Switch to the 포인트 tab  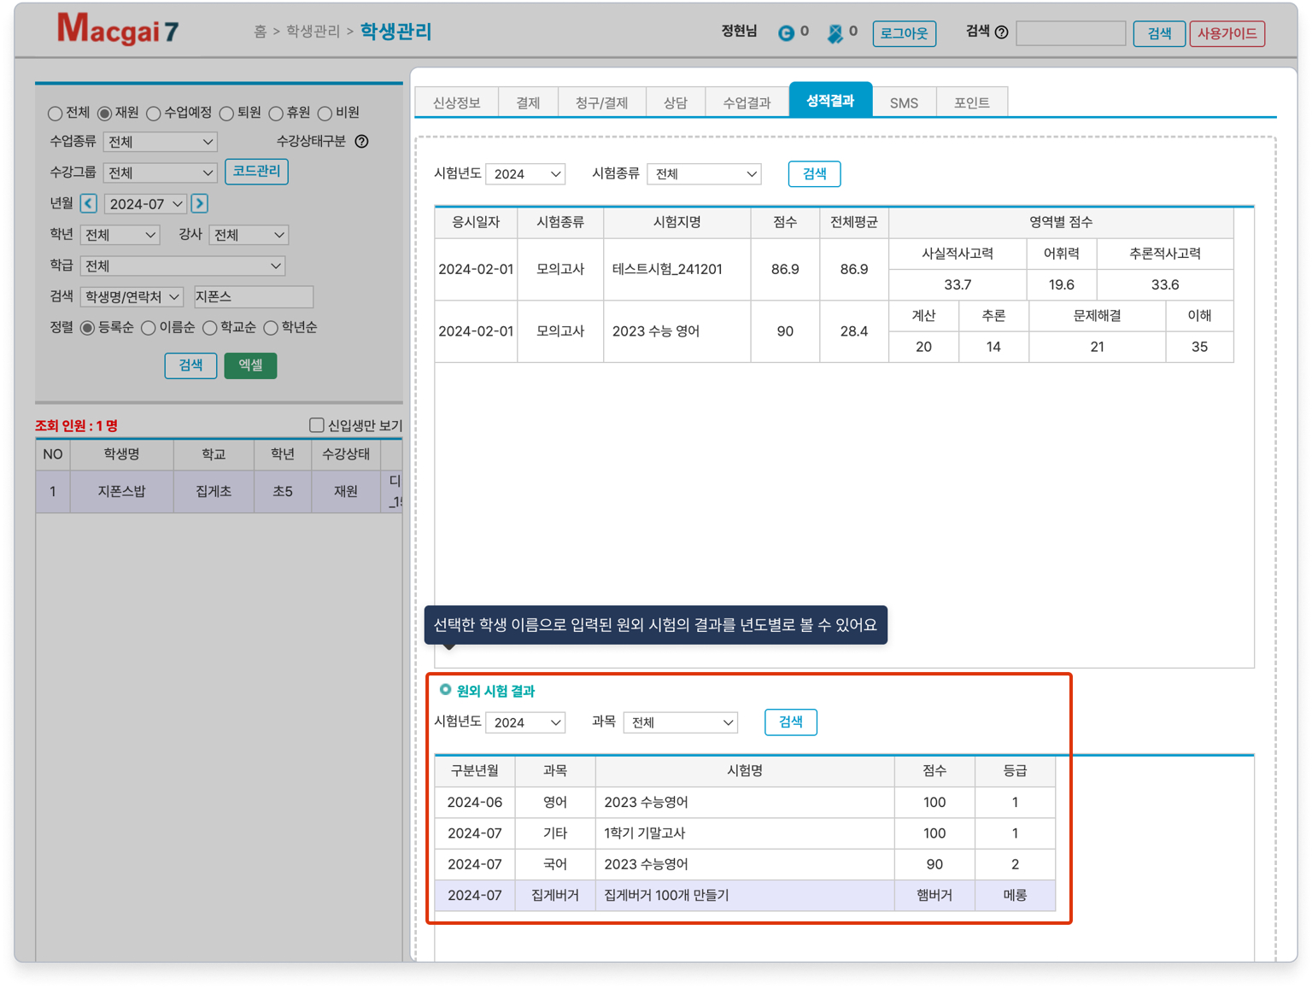click(x=972, y=102)
